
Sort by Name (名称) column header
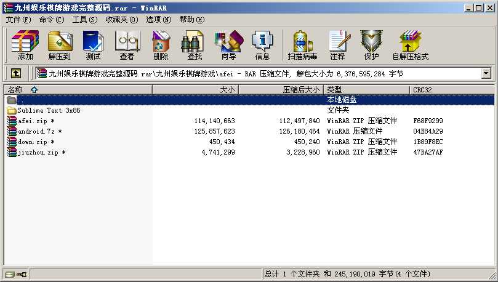coord(78,90)
